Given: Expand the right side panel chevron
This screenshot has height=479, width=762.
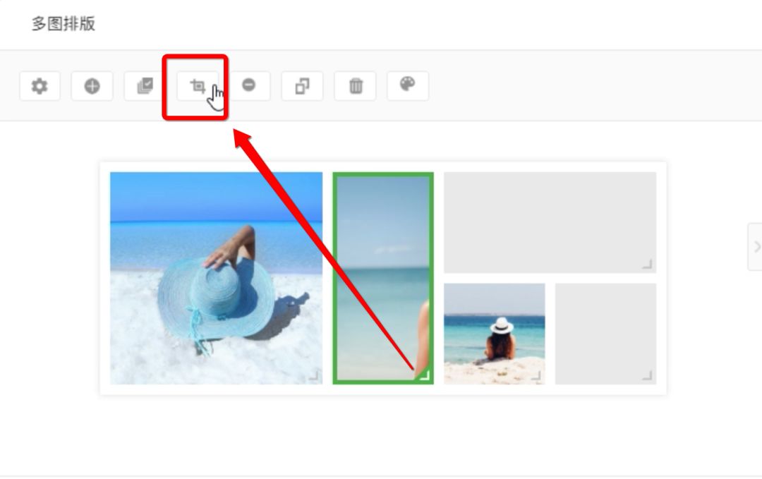Looking at the screenshot, I should pyautogui.click(x=756, y=247).
